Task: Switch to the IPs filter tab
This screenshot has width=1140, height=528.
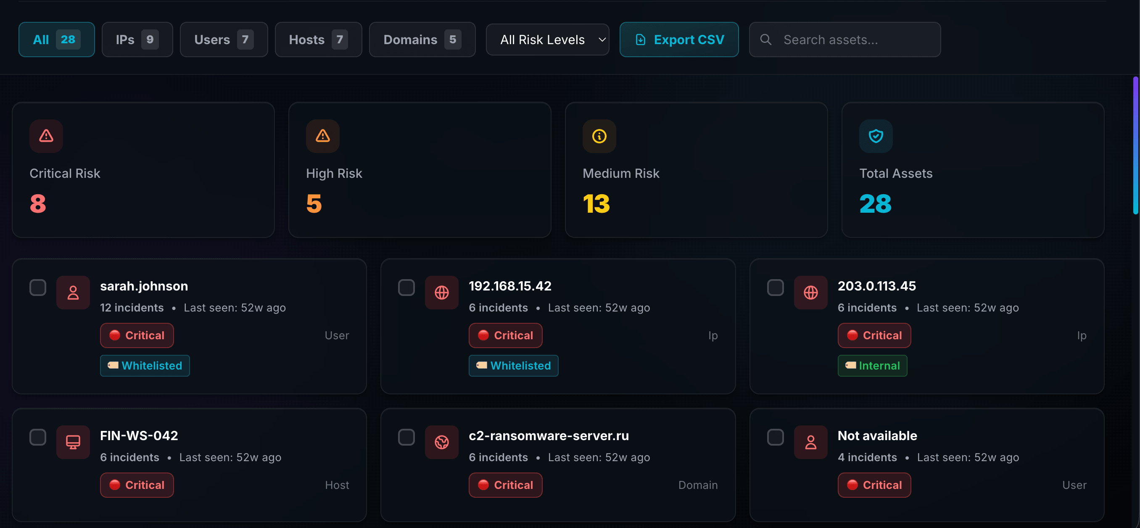Action: pos(137,40)
